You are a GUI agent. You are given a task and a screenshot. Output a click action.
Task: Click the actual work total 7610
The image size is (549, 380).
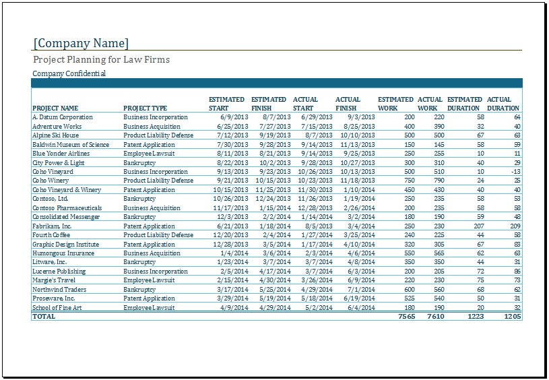click(436, 317)
